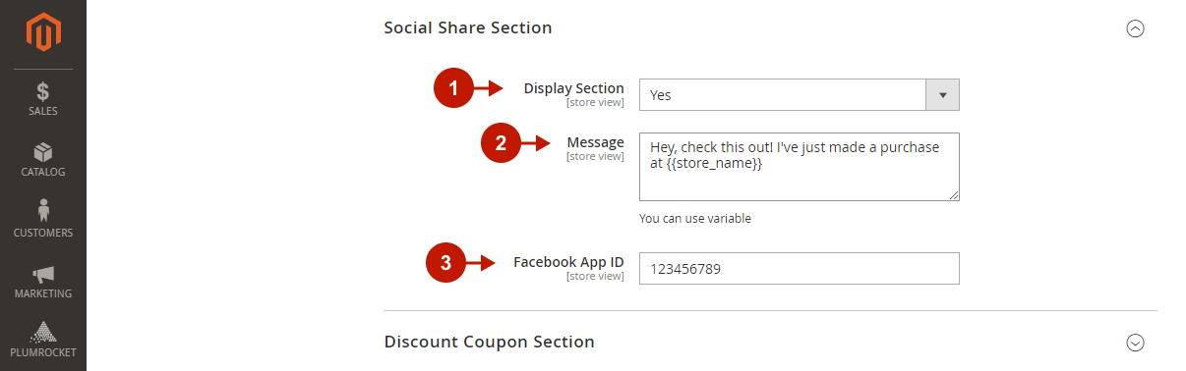Click the Magento logo icon
This screenshot has width=1186, height=371.
(43, 32)
